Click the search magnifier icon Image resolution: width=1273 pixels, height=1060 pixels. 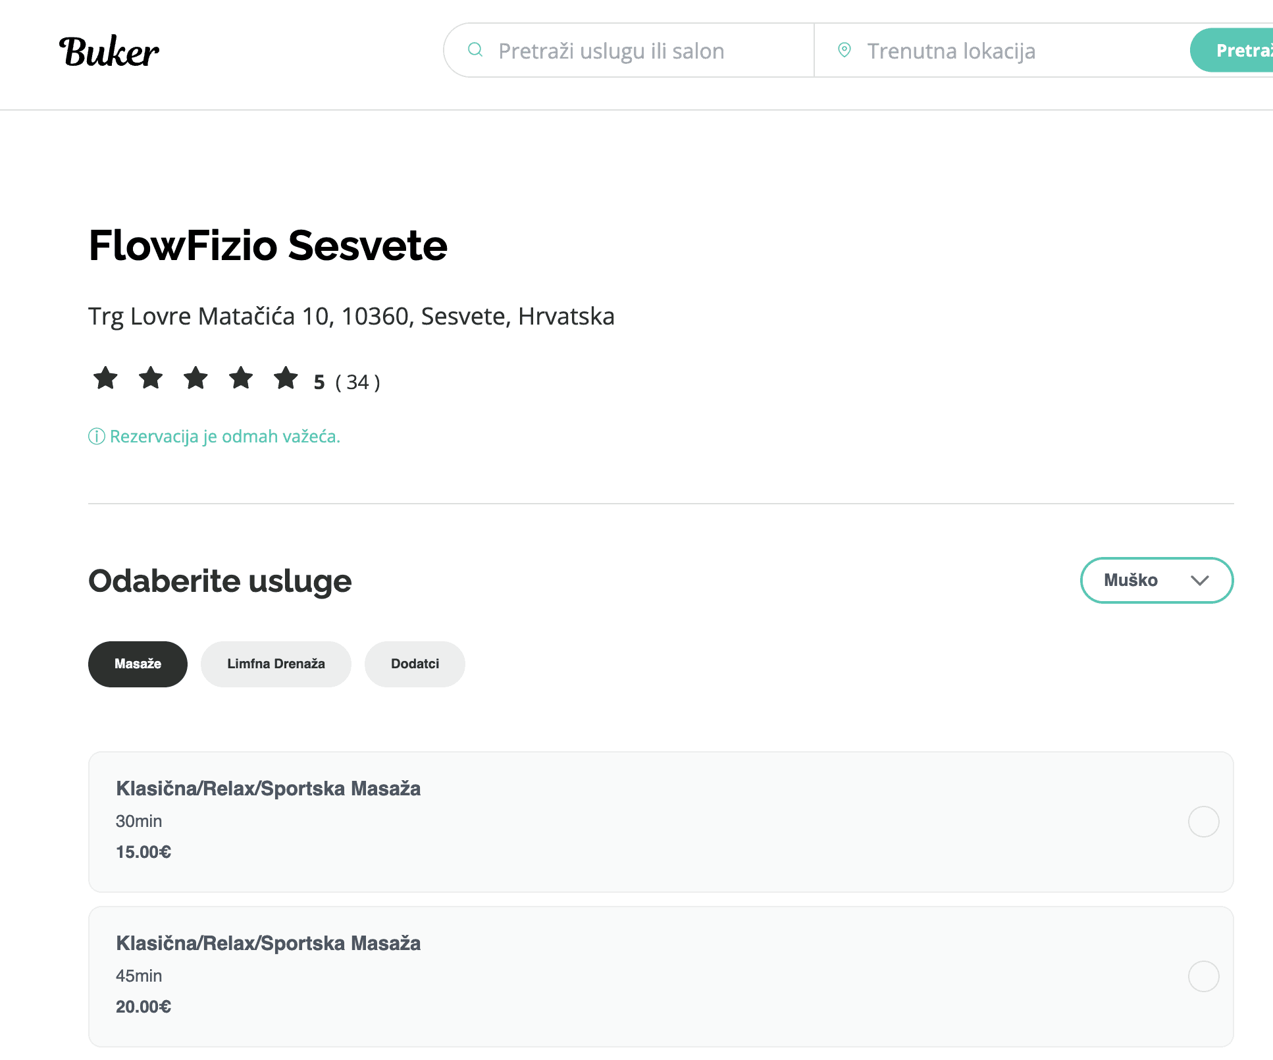(x=475, y=50)
